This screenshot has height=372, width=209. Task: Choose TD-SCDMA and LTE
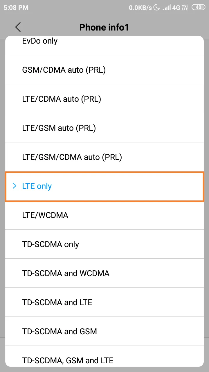[105, 302]
